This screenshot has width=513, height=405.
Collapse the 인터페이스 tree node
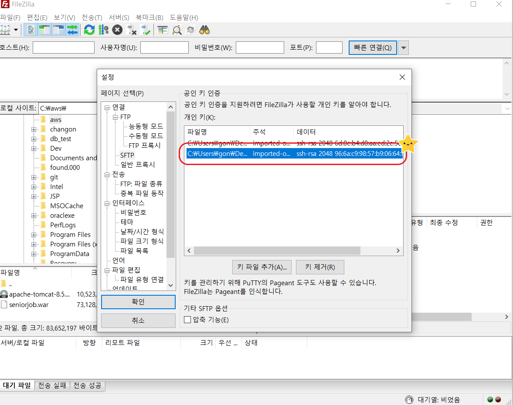click(x=107, y=203)
